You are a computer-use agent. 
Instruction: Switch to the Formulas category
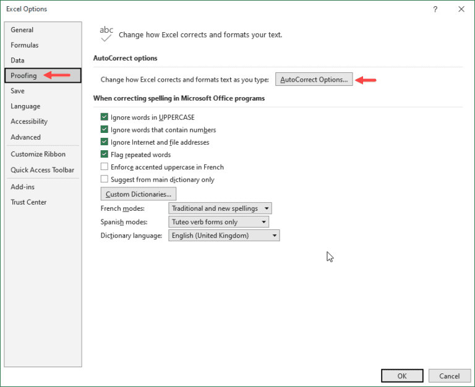click(x=25, y=45)
